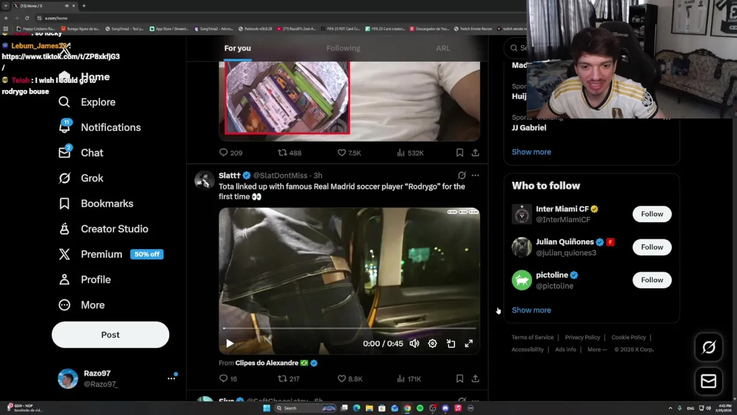This screenshot has width=737, height=415.
Task: Open Premium 50% off in sidebar
Action: [111, 254]
